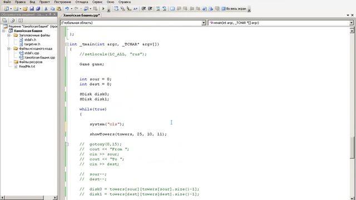Screen dimensions: 356x200
Task: Click the Decrease Indent toolbar icon
Action: pyautogui.click(x=144, y=9)
